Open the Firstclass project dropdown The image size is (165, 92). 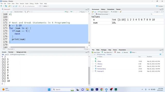(160, 6)
